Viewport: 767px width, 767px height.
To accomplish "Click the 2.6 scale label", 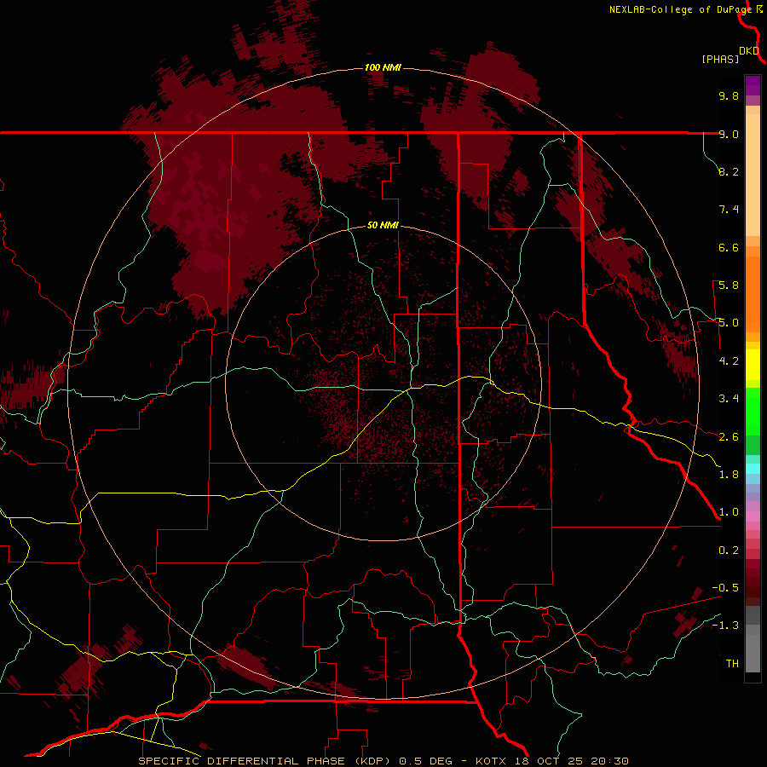I will 729,437.
